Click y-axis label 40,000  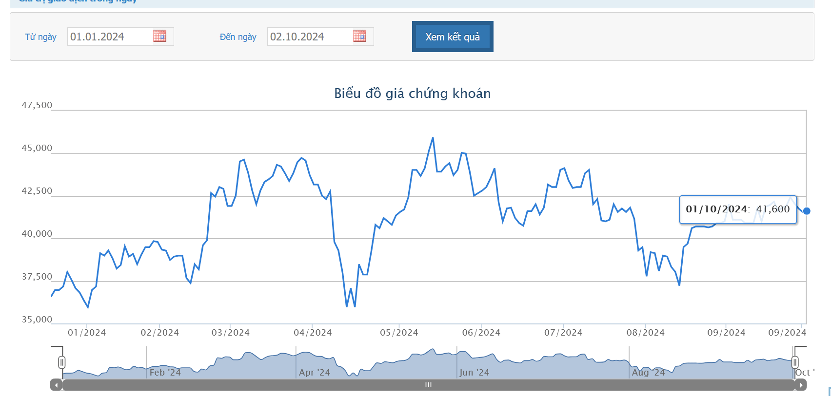[x=37, y=234]
